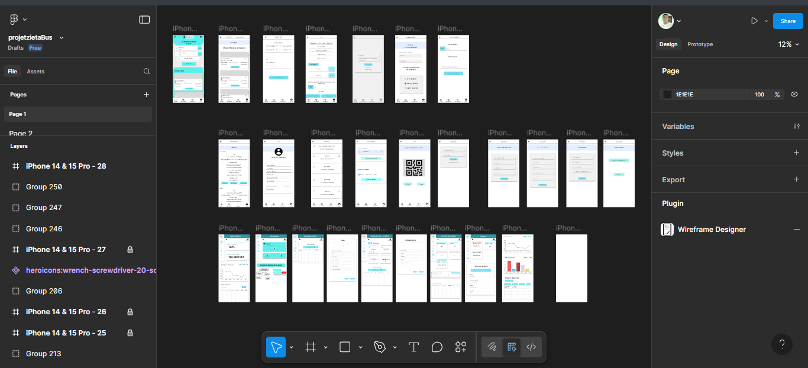Unlock the iPhone 14 & 15 Pro - 27 layer

tap(130, 249)
